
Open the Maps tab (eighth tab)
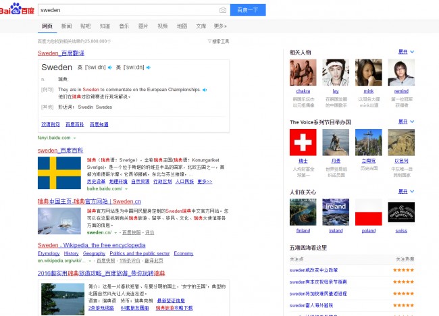pyautogui.click(x=182, y=26)
